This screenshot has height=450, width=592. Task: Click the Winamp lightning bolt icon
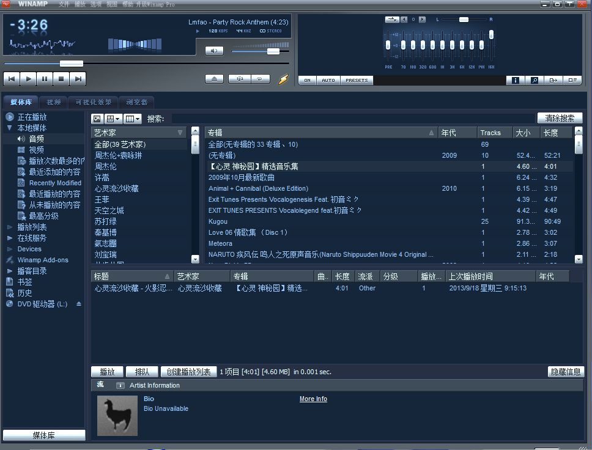click(284, 79)
